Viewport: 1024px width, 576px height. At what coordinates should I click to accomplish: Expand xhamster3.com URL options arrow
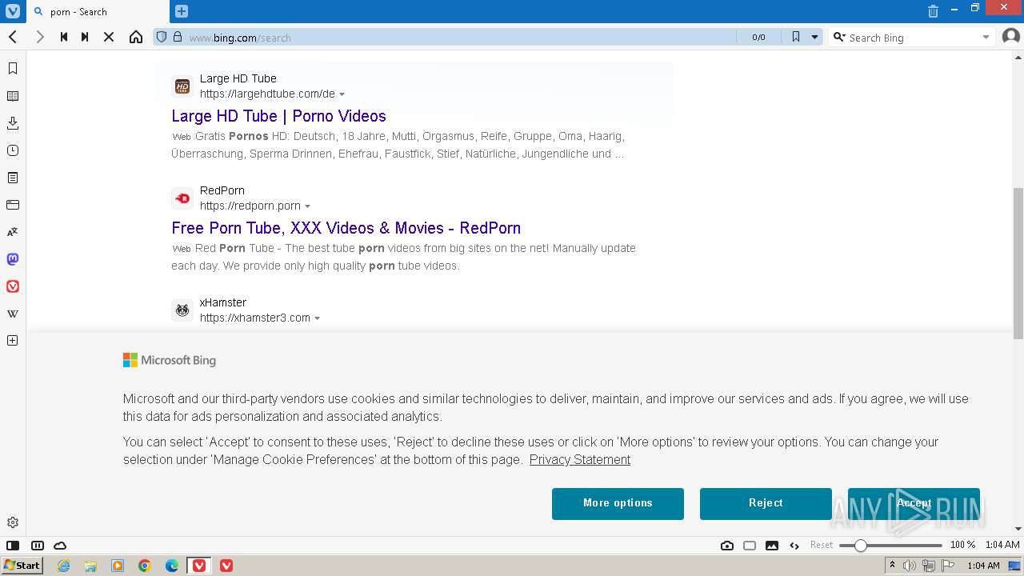tap(318, 318)
